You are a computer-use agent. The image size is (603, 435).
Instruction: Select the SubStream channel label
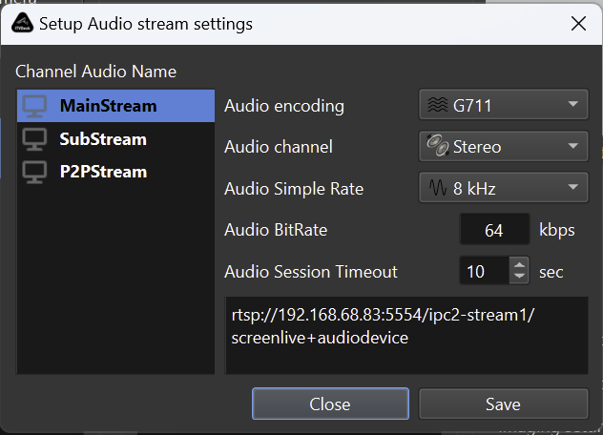tap(103, 139)
